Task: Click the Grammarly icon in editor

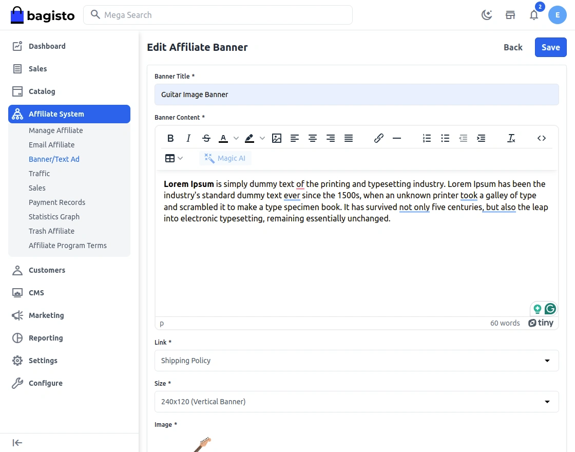Action: click(550, 309)
